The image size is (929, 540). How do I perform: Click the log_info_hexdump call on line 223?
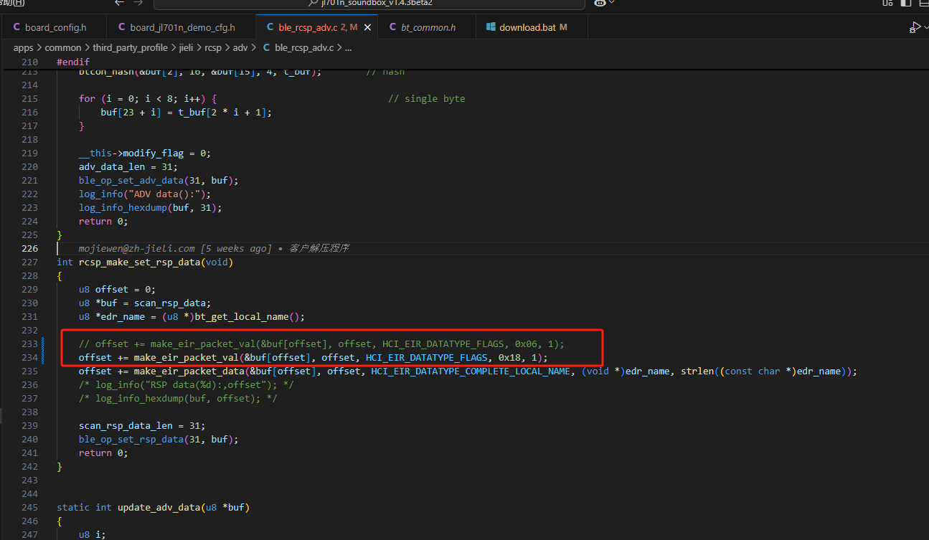126,207
